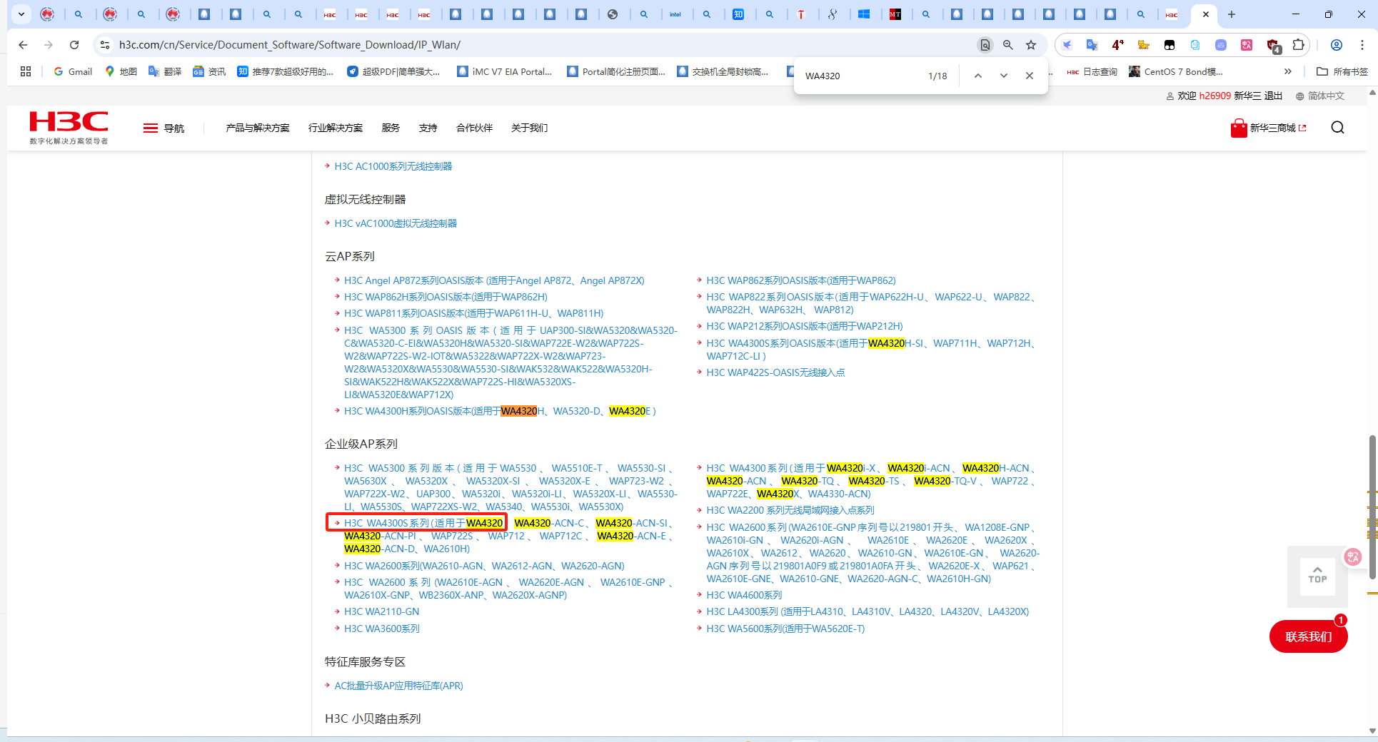Screen dimensions: 1378x742
Task: Open the H3C WA4300S系列 WA4320 link
Action: click(x=423, y=523)
